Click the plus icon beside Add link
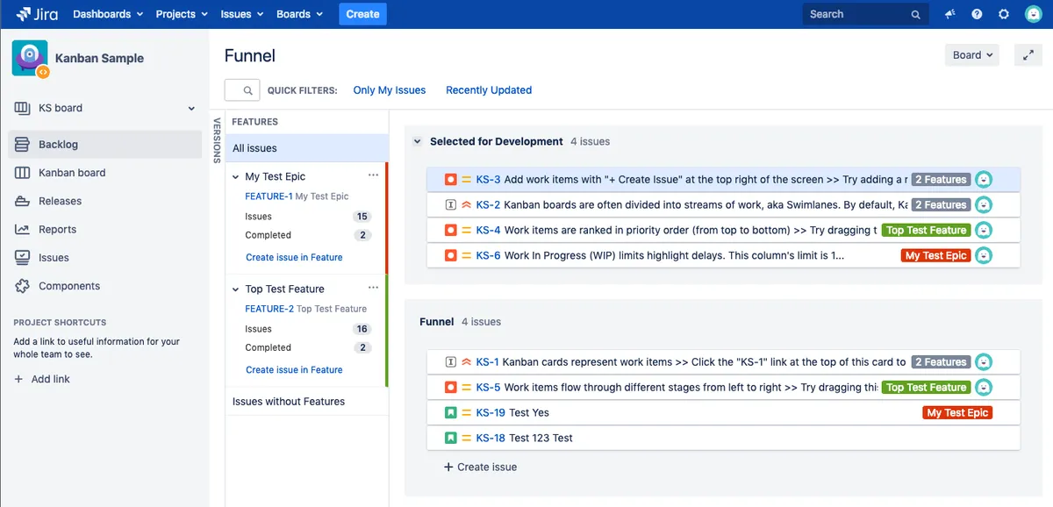 19,379
